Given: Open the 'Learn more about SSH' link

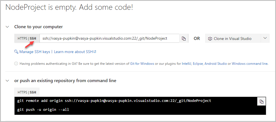Looking at the screenshot, I should coord(75,52).
